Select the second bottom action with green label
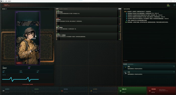 tap(45, 91)
